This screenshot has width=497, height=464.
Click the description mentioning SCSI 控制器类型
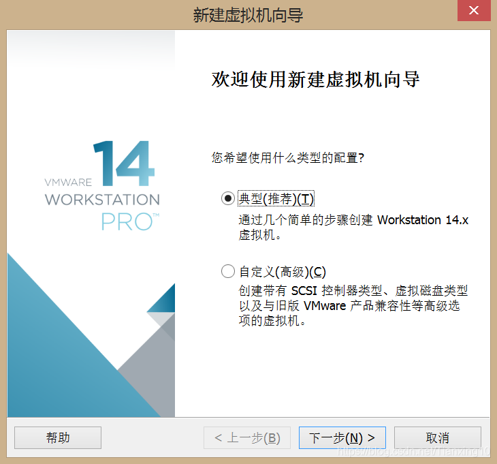(x=353, y=306)
